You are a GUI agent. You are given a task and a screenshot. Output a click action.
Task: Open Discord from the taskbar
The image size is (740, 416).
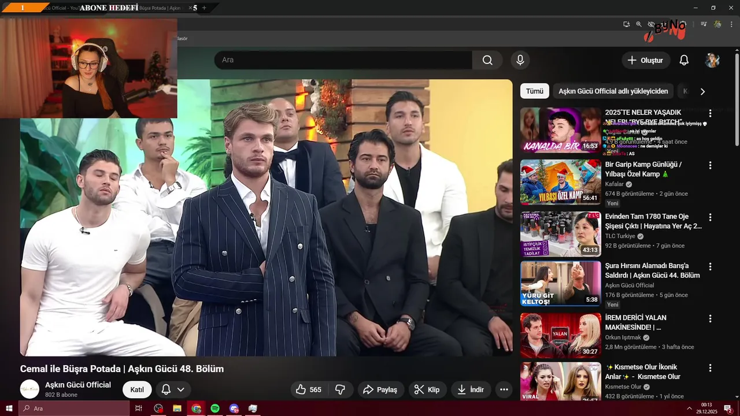tap(234, 408)
